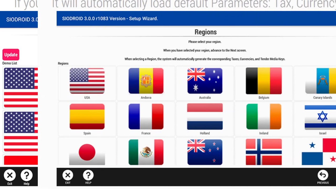Image resolution: width=336 pixels, height=189 pixels.
Task: Choose the Andorra flag region
Action: pos(146,81)
